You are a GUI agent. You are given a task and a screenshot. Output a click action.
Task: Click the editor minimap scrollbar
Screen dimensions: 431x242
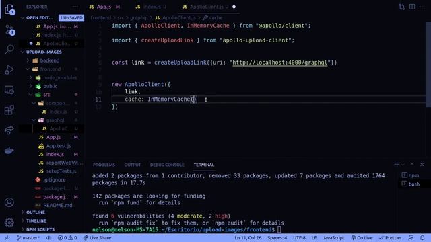(x=428, y=65)
